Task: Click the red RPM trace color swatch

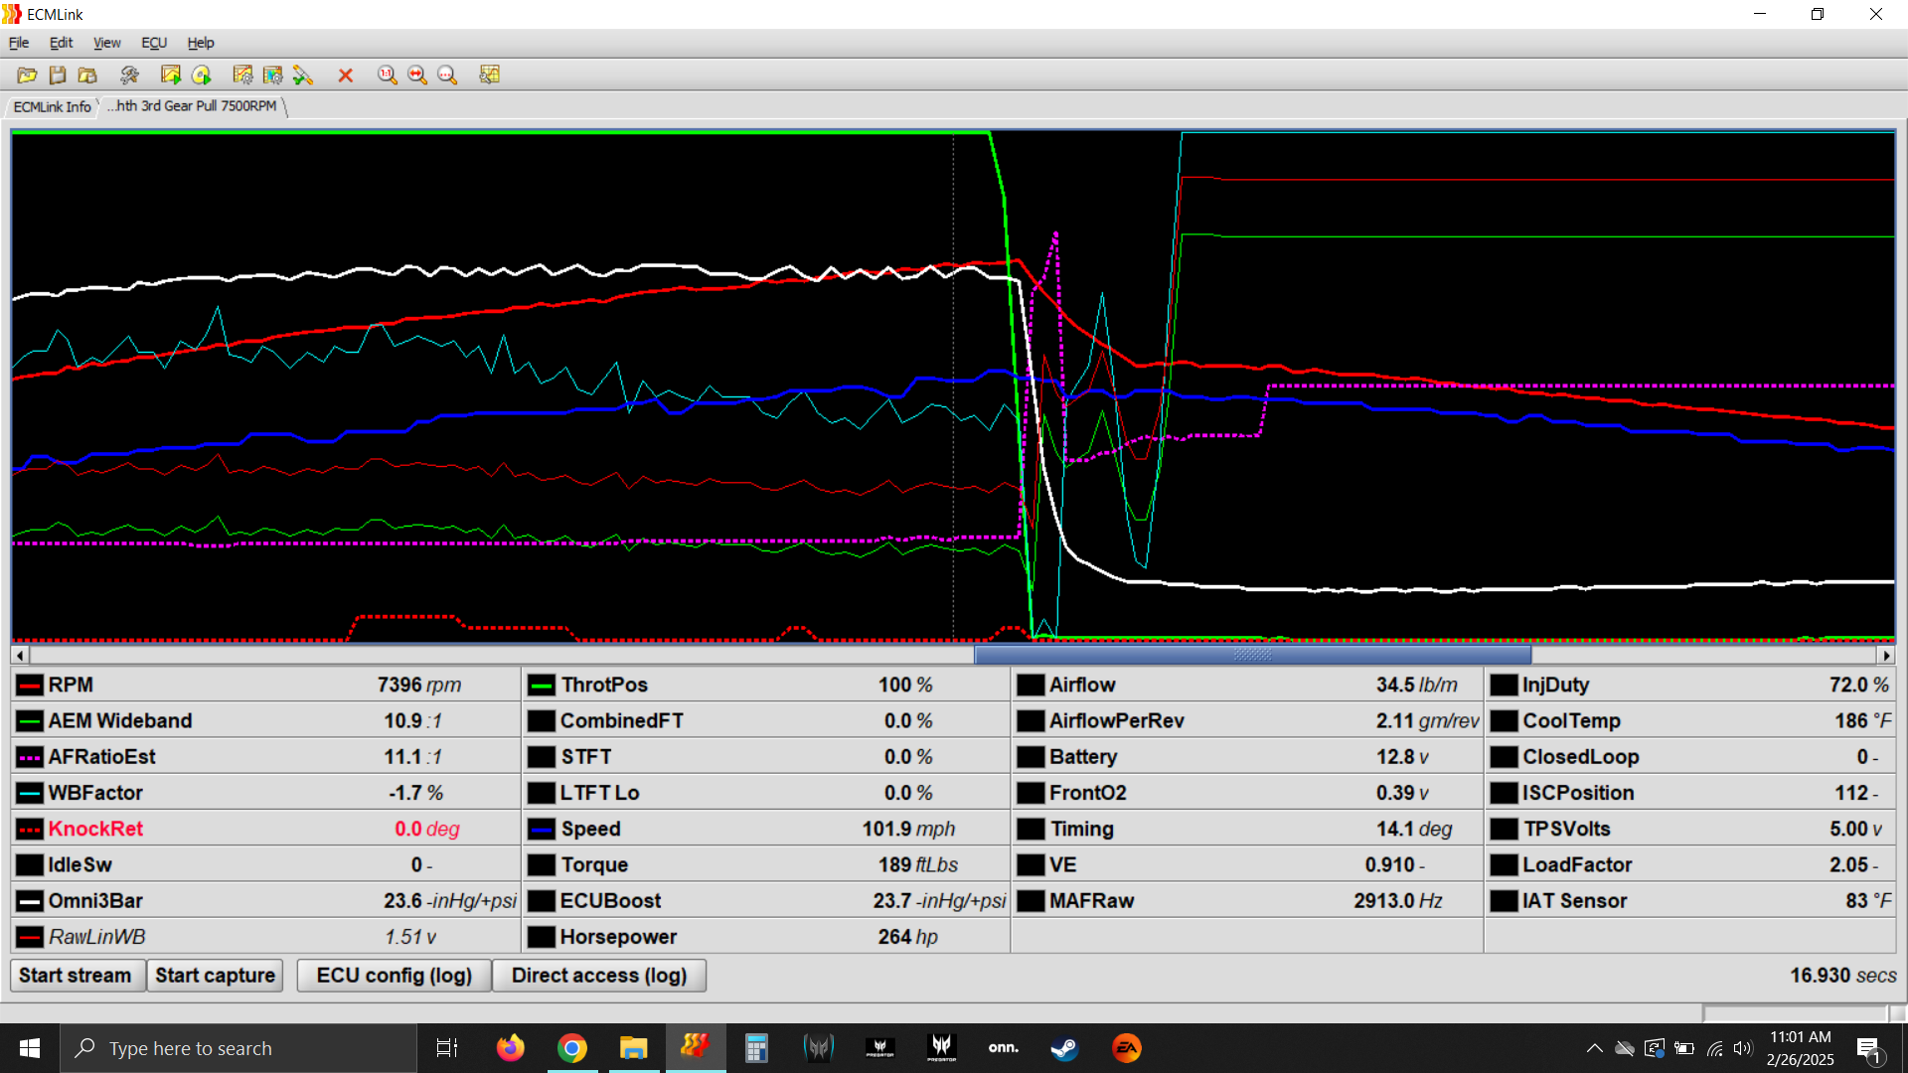Action: click(30, 686)
